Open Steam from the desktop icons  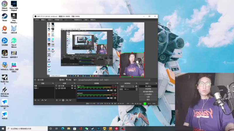click(x=5, y=16)
